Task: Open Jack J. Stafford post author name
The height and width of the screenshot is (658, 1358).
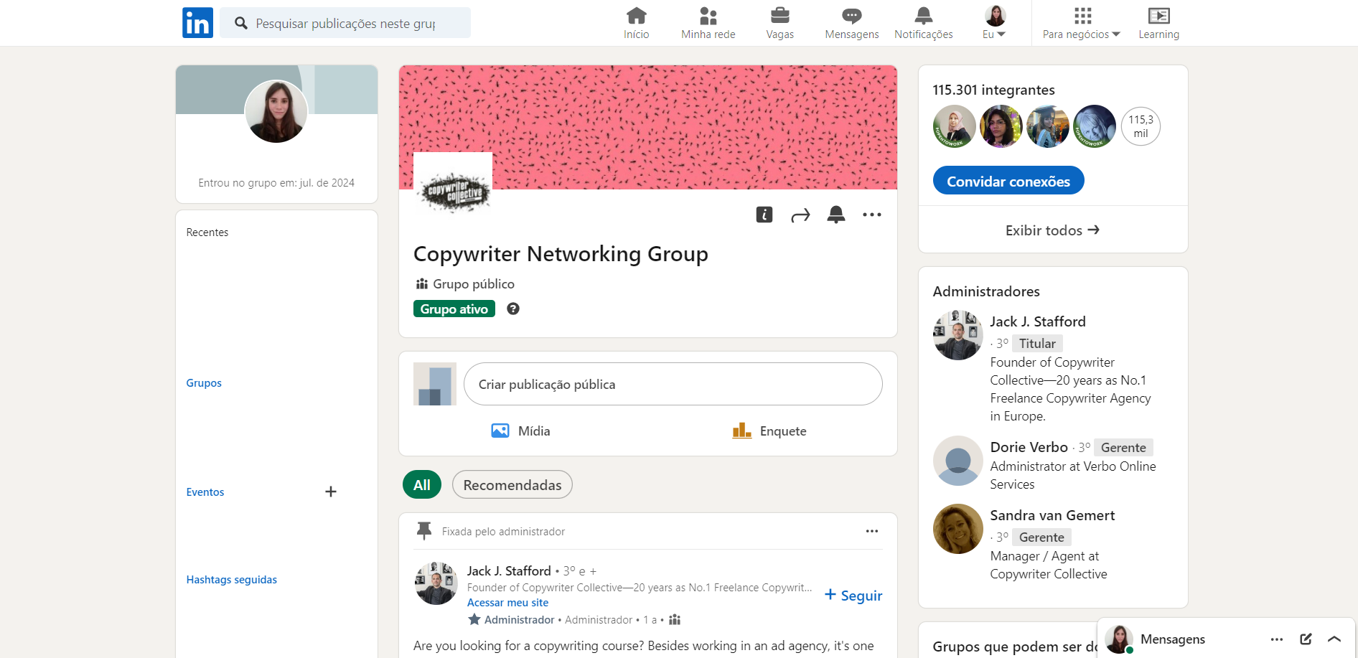Action: coord(509,570)
